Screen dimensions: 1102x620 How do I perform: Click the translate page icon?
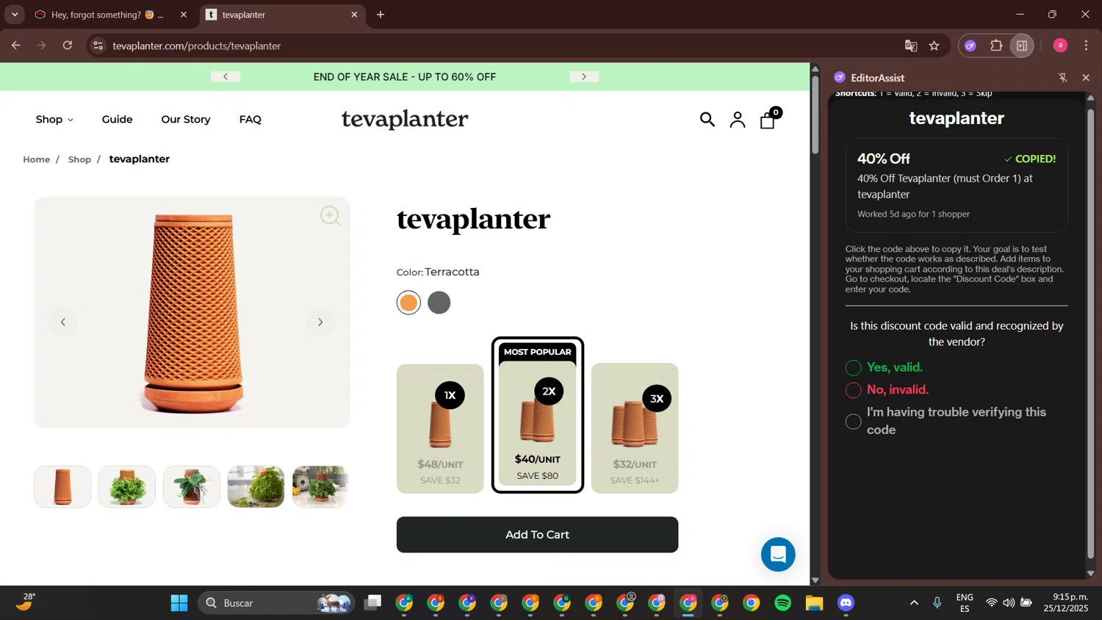coord(911,46)
